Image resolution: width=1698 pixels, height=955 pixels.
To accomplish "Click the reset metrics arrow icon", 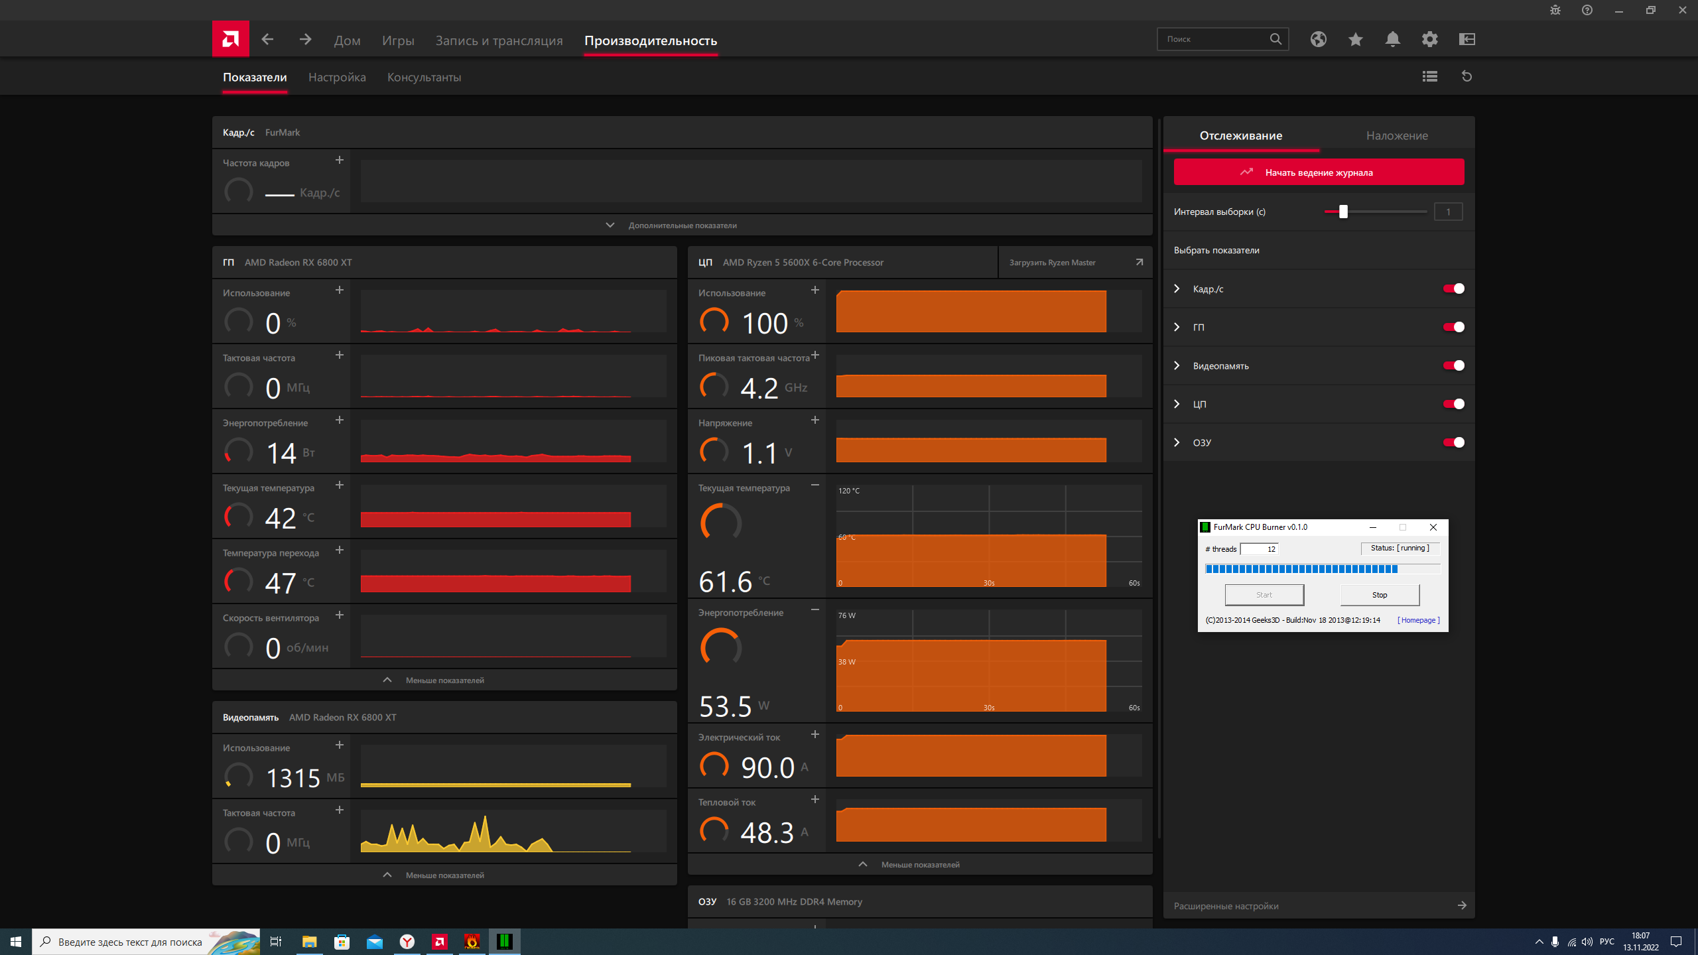I will click(1467, 76).
